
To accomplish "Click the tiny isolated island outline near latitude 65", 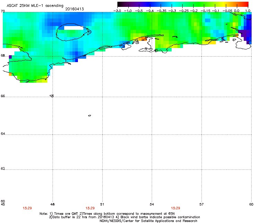I will pyautogui.click(x=90, y=116).
